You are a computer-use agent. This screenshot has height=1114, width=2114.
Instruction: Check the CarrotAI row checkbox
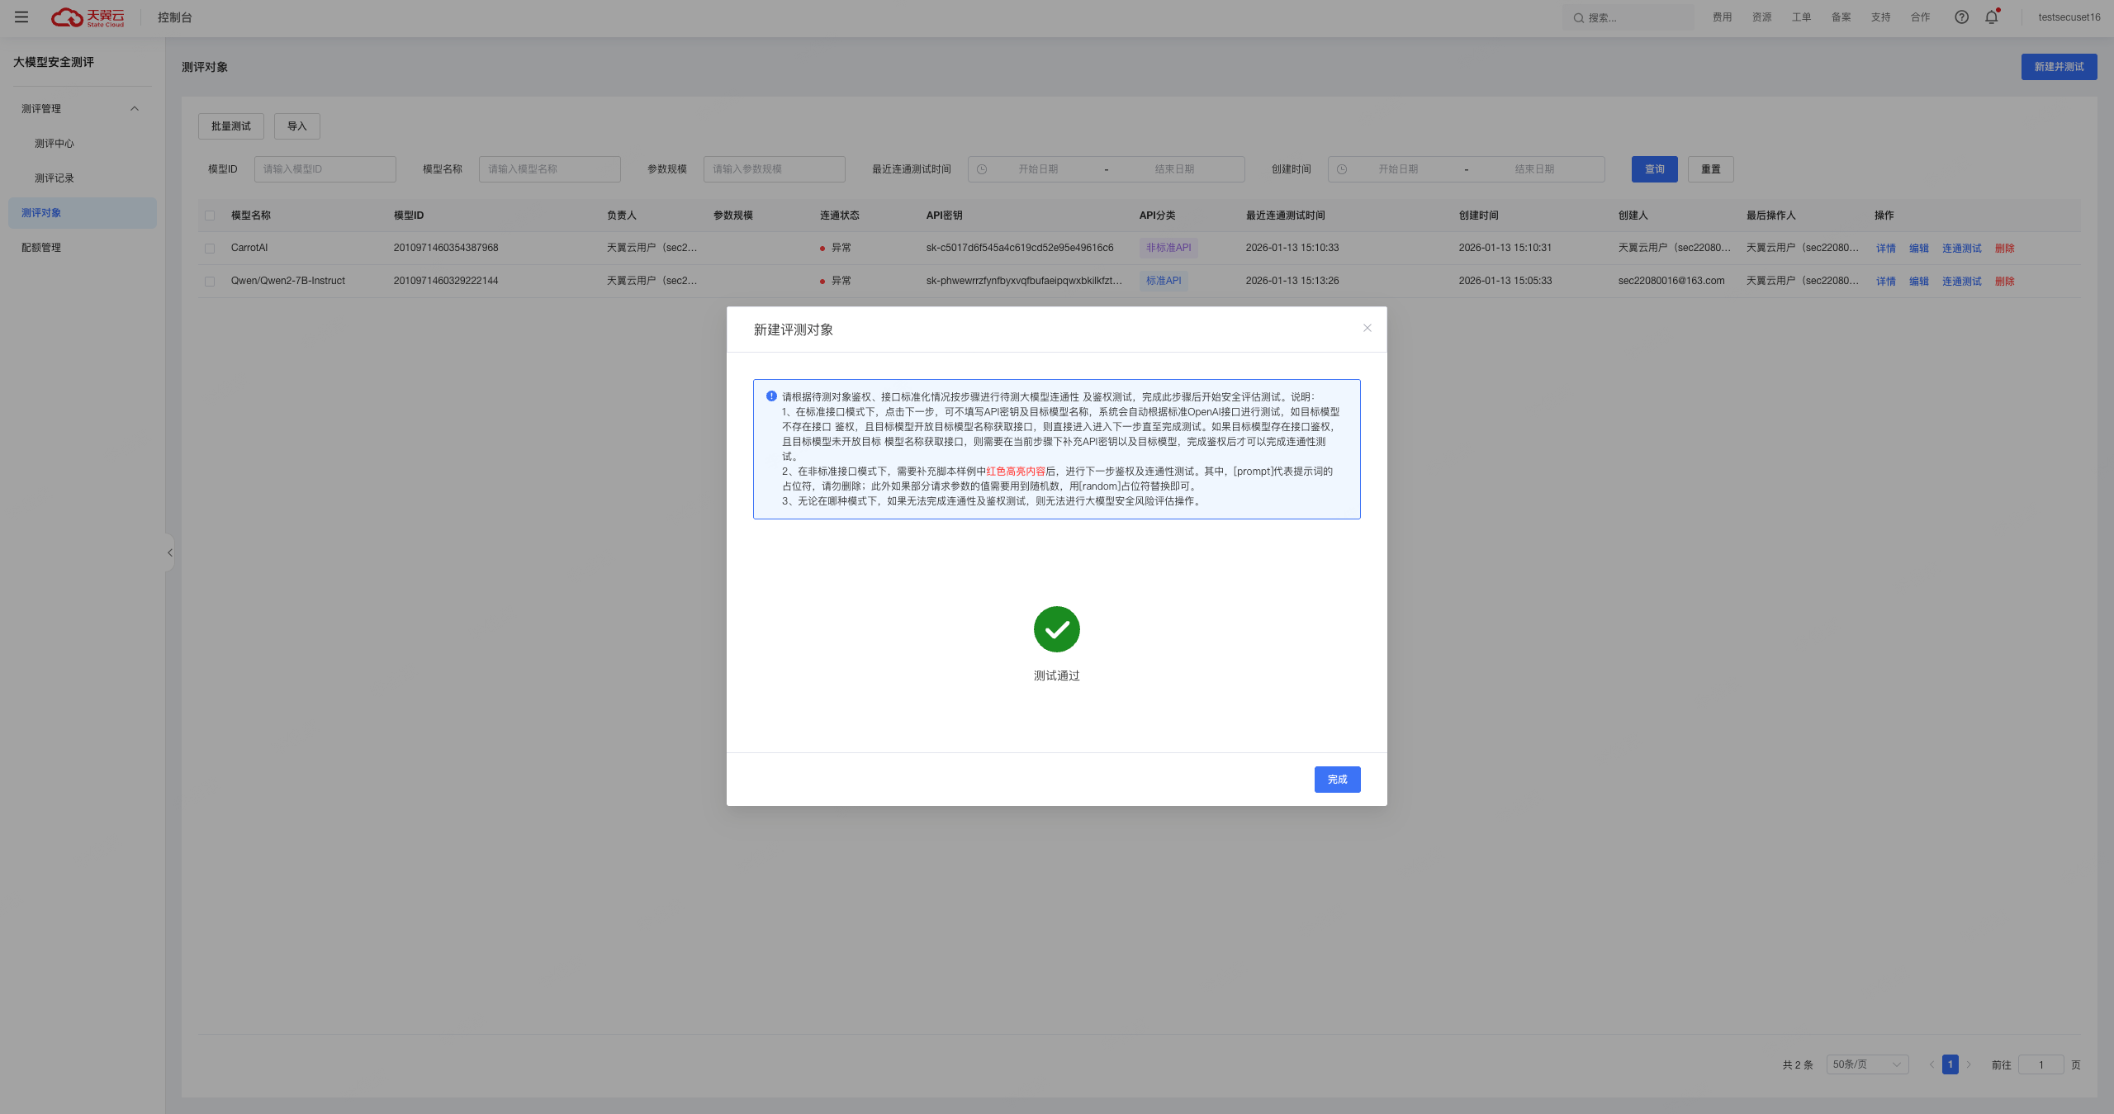click(x=210, y=248)
